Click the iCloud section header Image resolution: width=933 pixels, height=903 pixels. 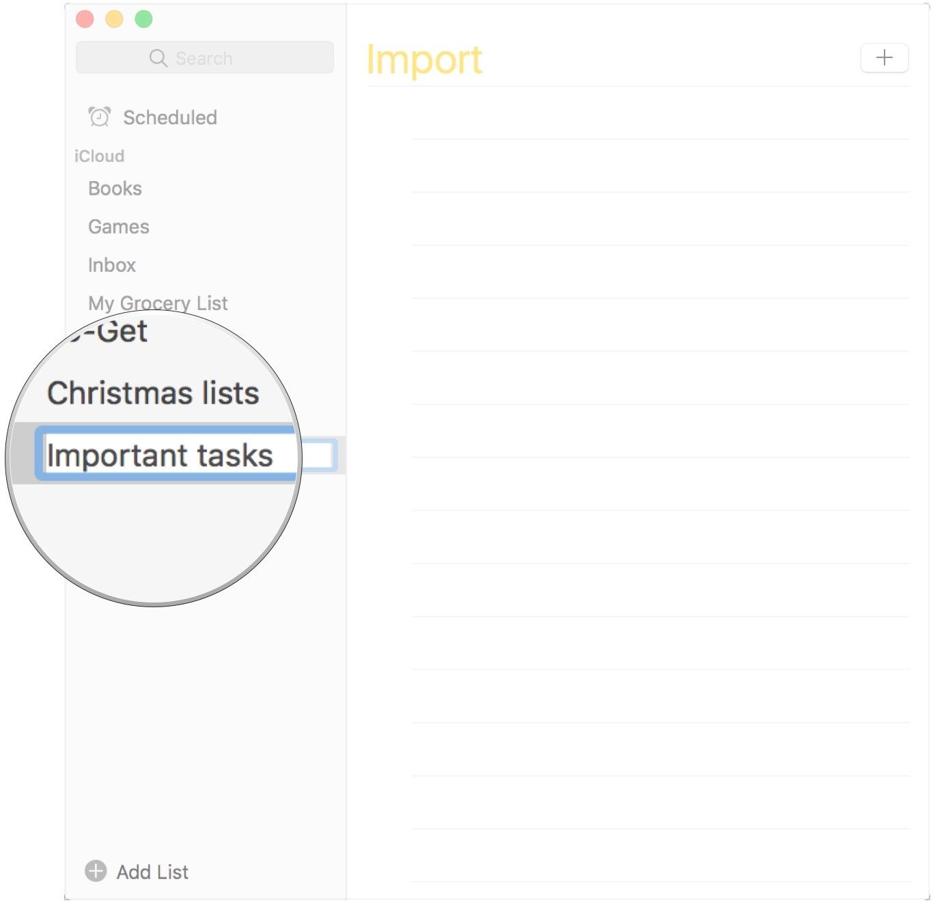pos(99,156)
